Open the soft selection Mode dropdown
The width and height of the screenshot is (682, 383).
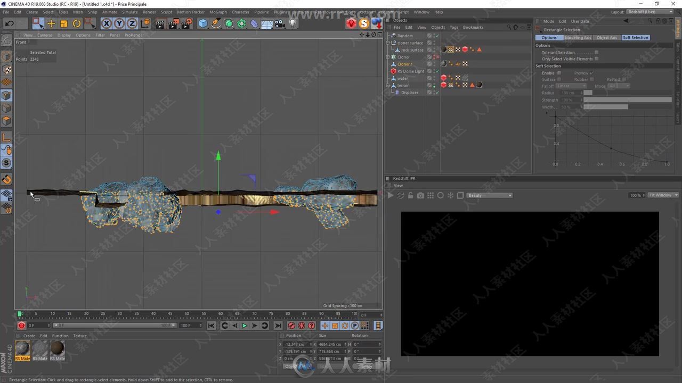coord(619,86)
